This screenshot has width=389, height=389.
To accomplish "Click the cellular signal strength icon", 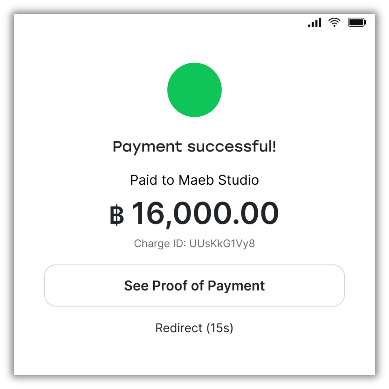I will [314, 22].
